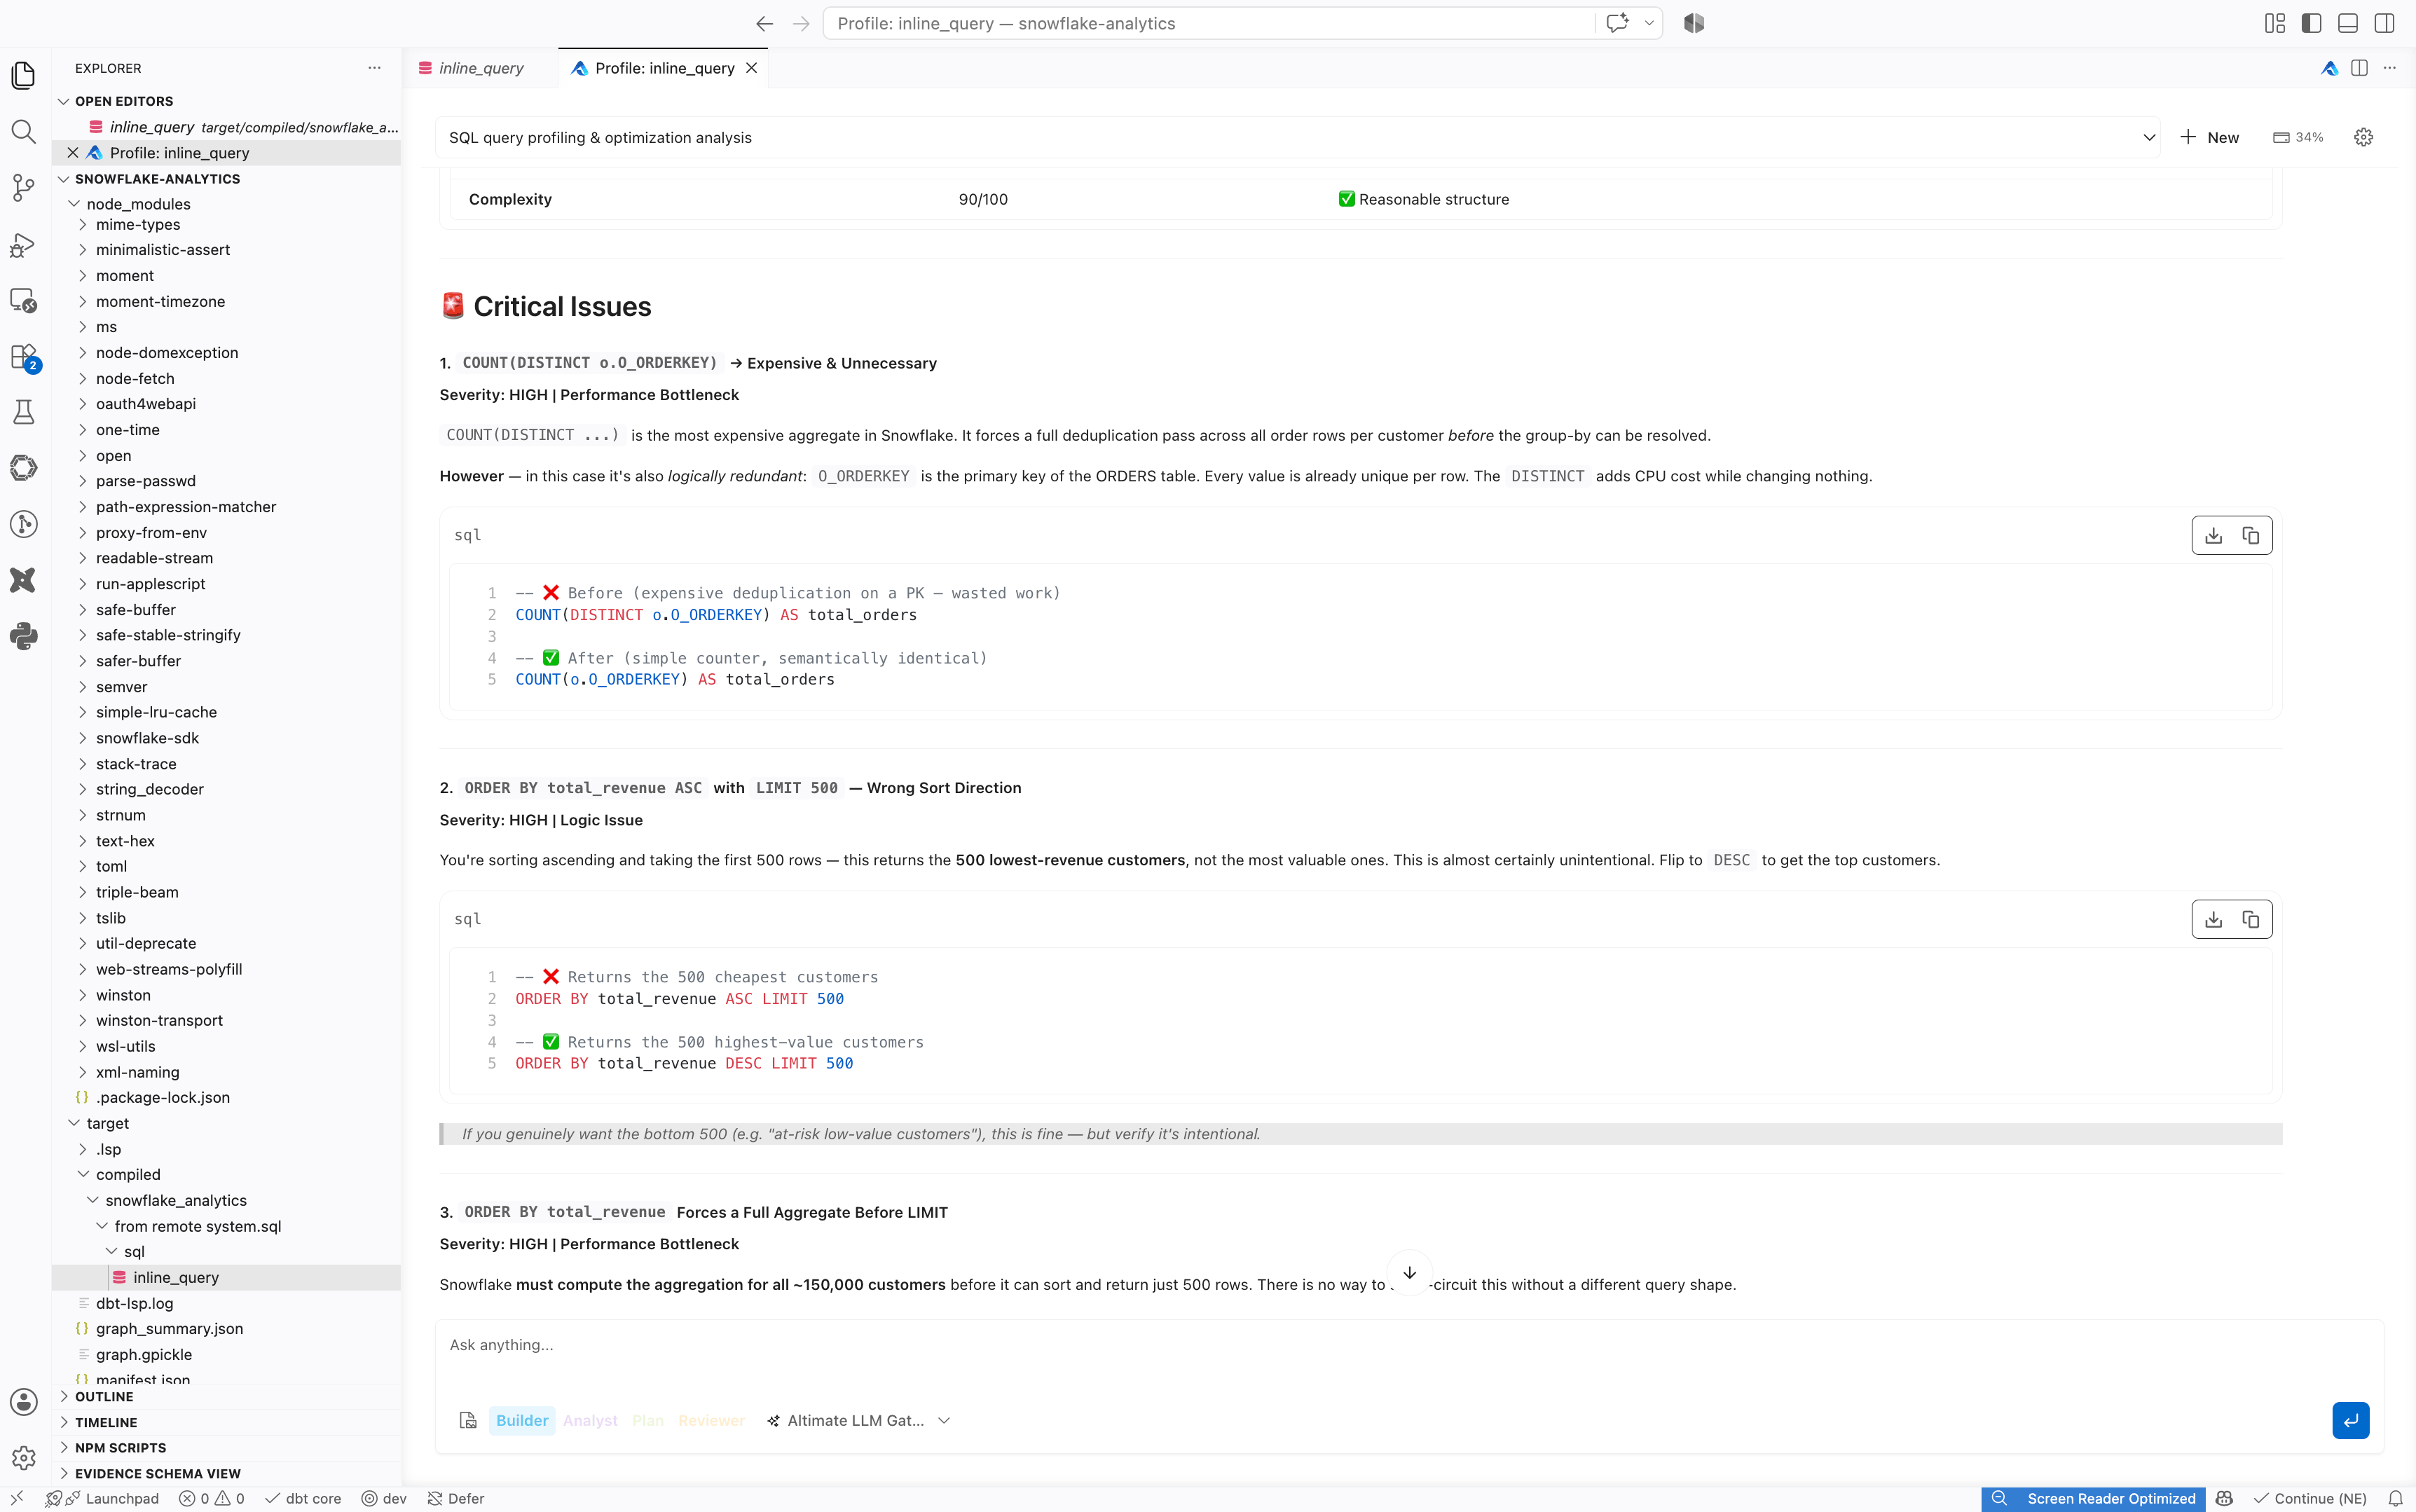Screen dimensions: 2416x1512
Task: Toggle the secondary side bar
Action: tap(2384, 23)
